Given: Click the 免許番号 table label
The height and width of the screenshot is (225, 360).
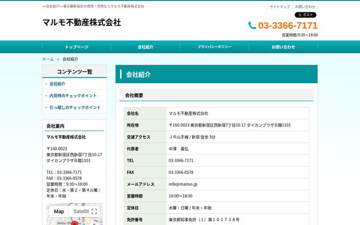Looking at the screenshot, I should click(135, 220).
